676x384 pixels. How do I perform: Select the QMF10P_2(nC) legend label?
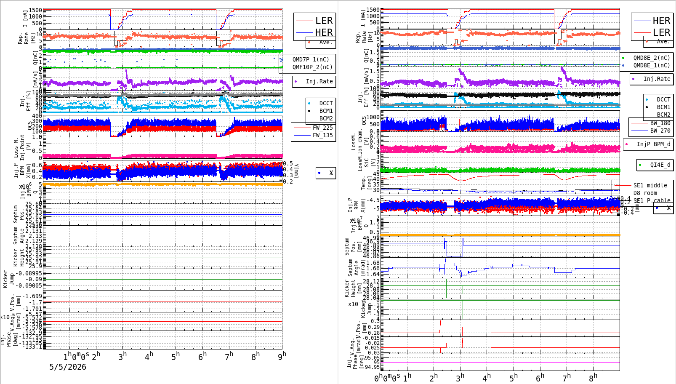(x=312, y=67)
